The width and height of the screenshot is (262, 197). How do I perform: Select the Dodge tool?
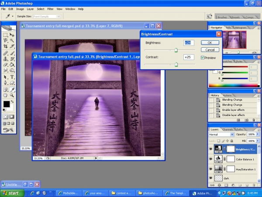coord(12,70)
